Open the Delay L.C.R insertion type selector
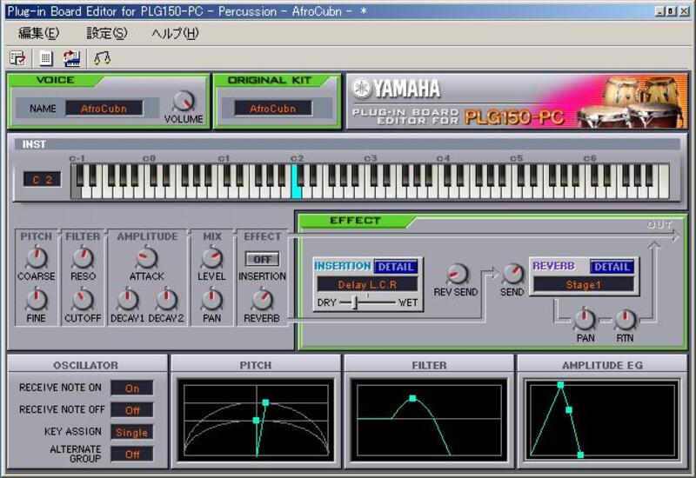Viewport: 696px width, 478px height. tap(366, 284)
